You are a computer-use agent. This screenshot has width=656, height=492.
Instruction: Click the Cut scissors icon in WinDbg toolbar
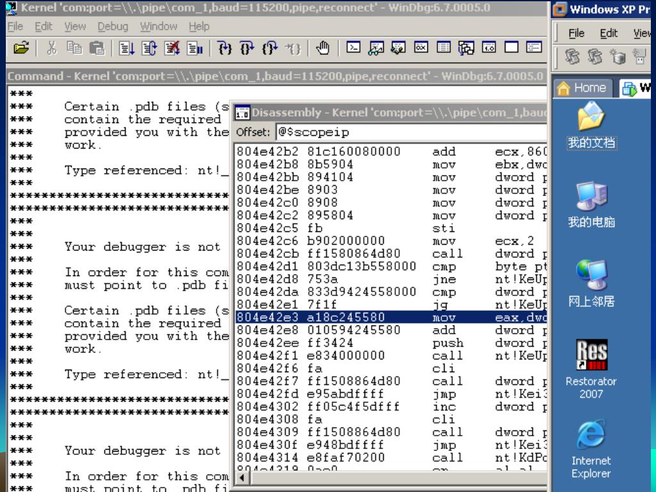click(x=51, y=48)
